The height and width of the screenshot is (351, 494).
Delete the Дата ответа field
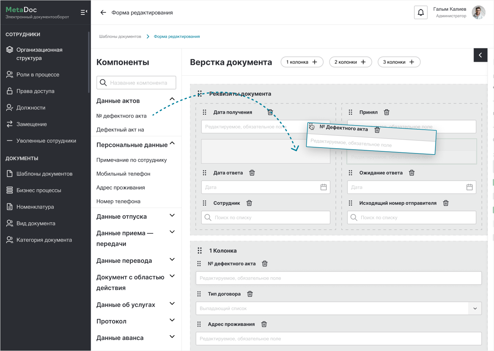coord(252,173)
